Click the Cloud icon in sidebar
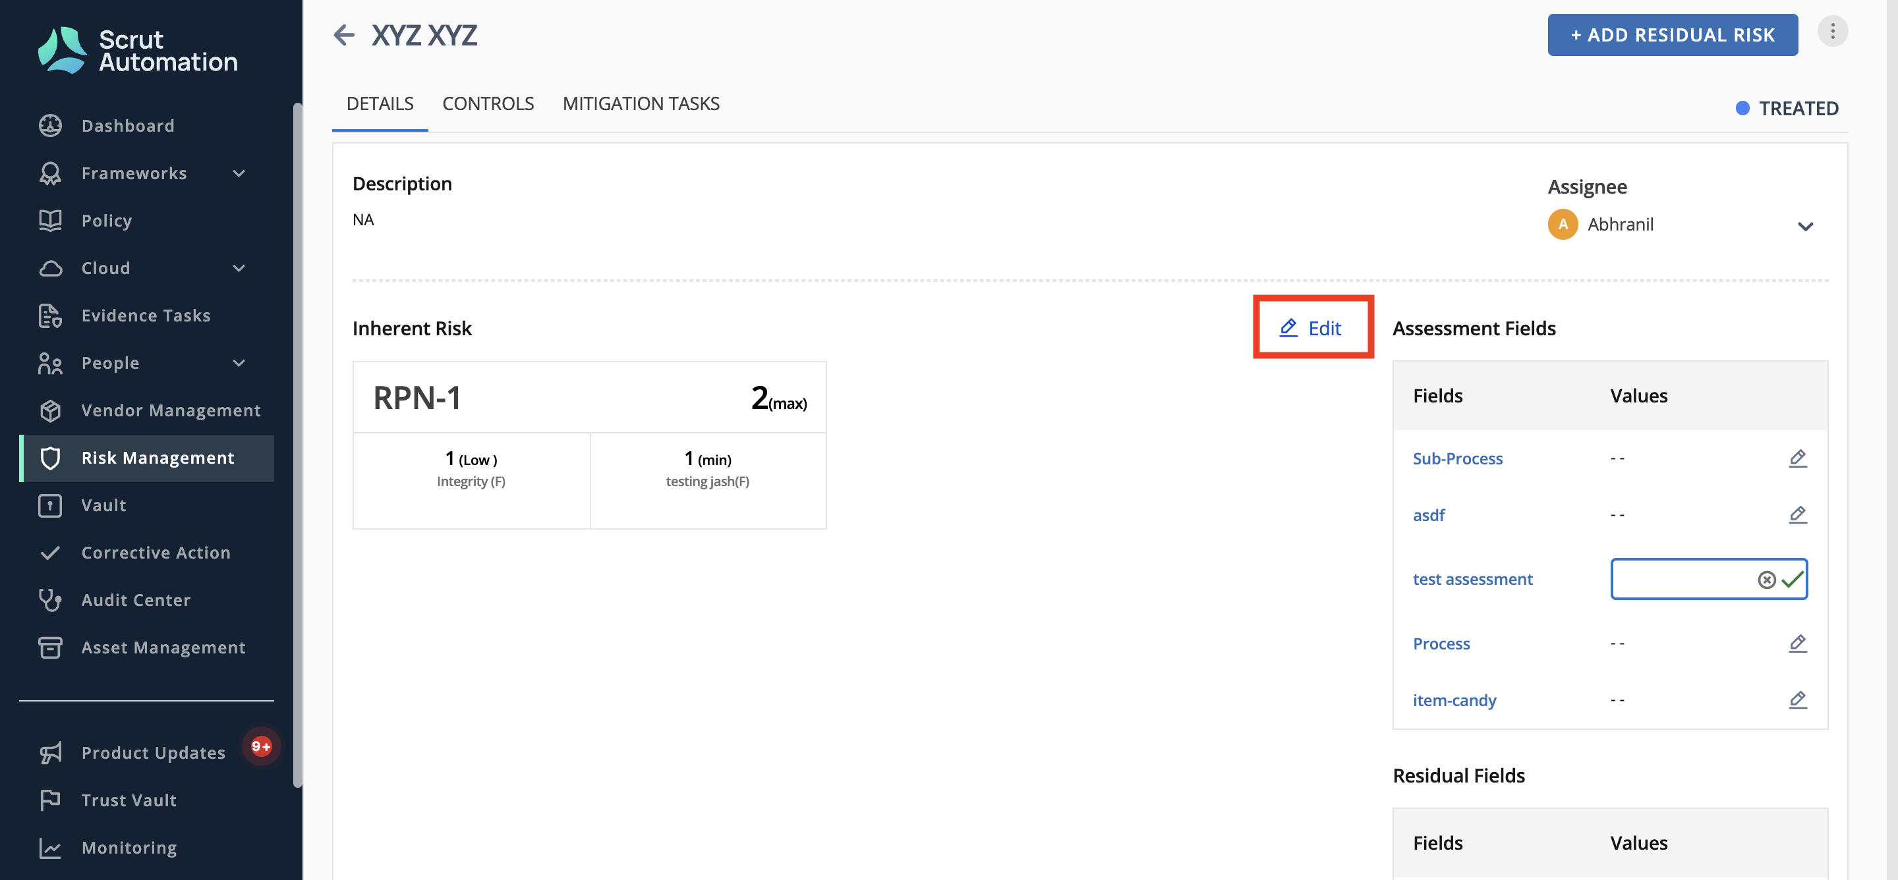Viewport: 1898px width, 880px height. click(x=50, y=268)
